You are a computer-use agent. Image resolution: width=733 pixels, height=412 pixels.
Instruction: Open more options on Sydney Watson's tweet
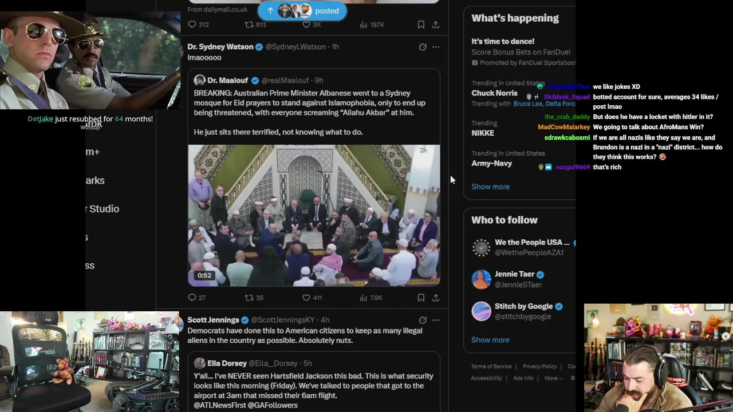436,47
